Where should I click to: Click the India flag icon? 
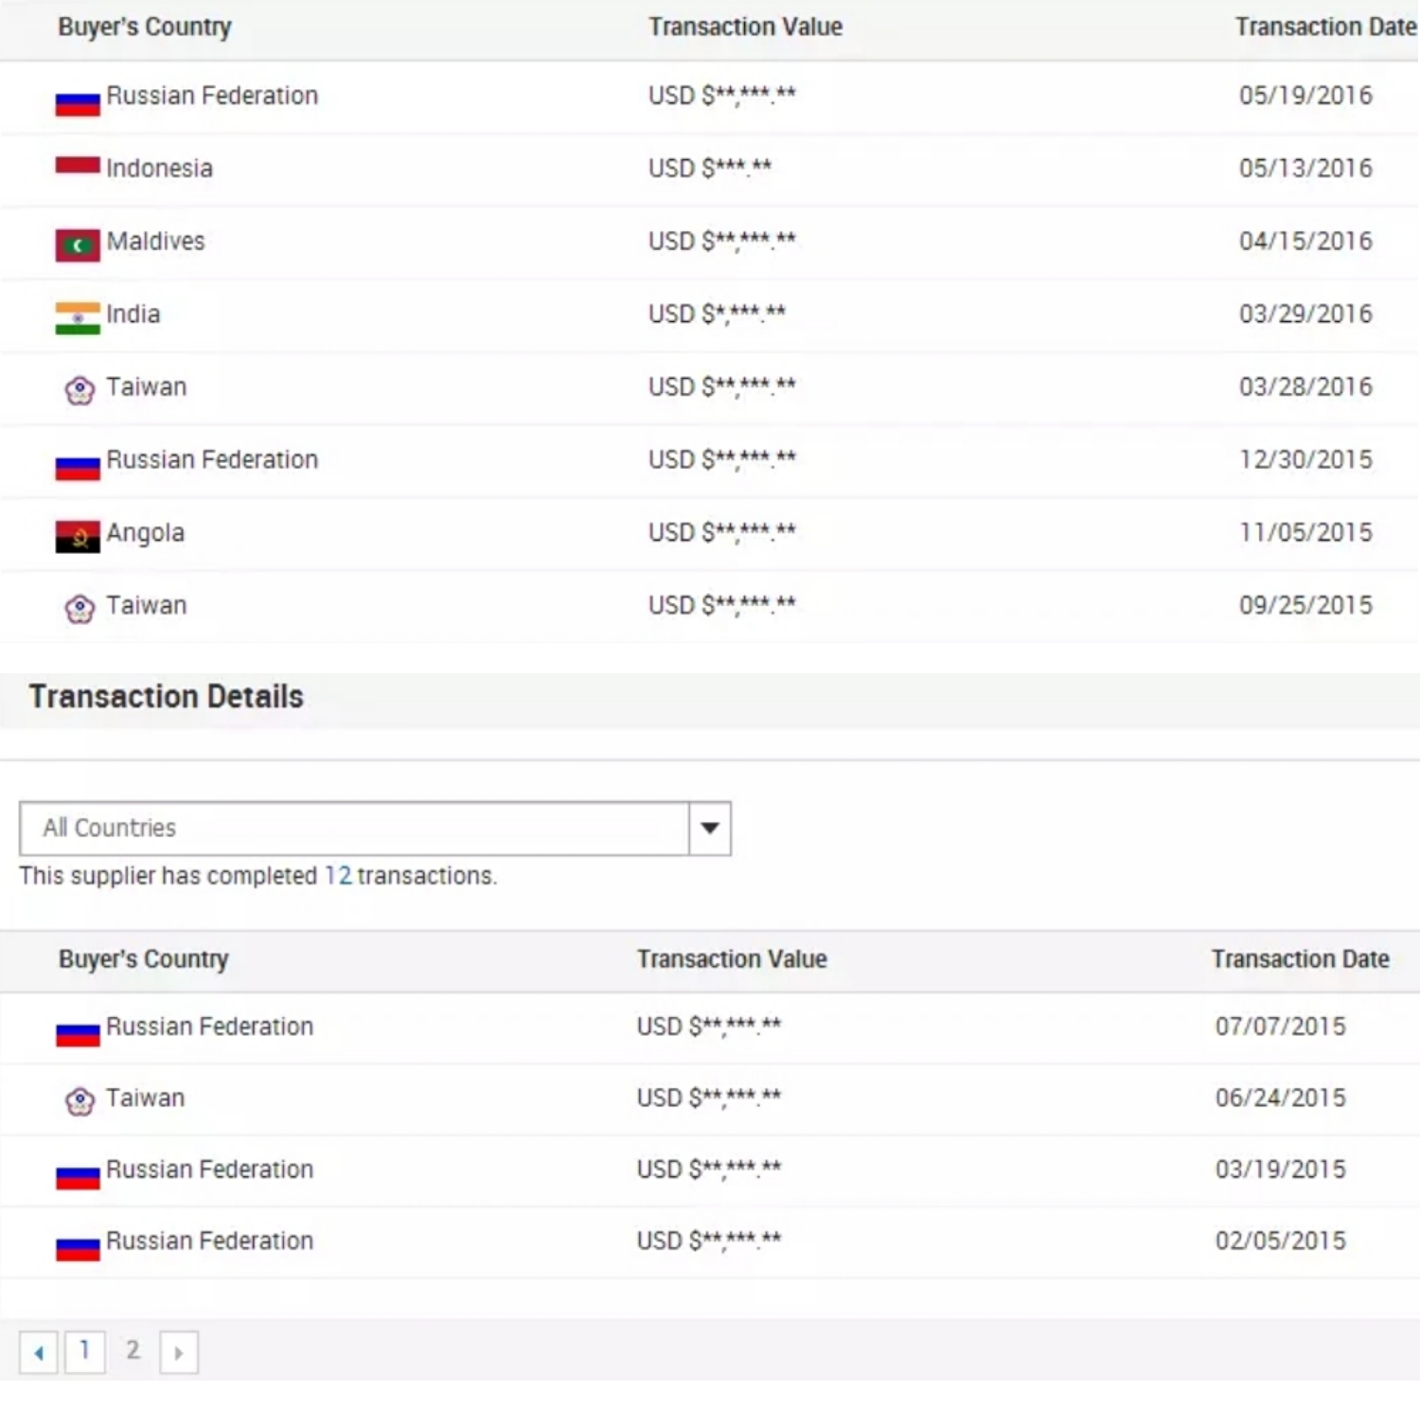[x=78, y=318]
